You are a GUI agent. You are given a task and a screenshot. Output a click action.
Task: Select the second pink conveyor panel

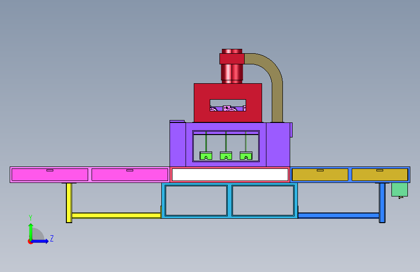tap(130, 175)
